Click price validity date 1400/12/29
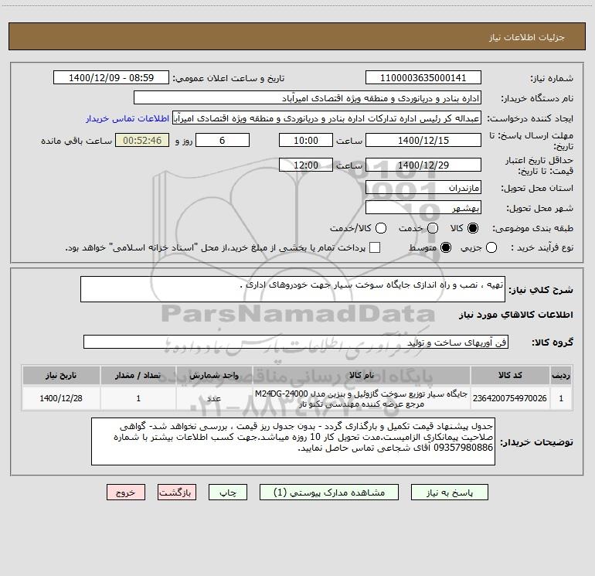The image size is (595, 576). pyautogui.click(x=423, y=165)
